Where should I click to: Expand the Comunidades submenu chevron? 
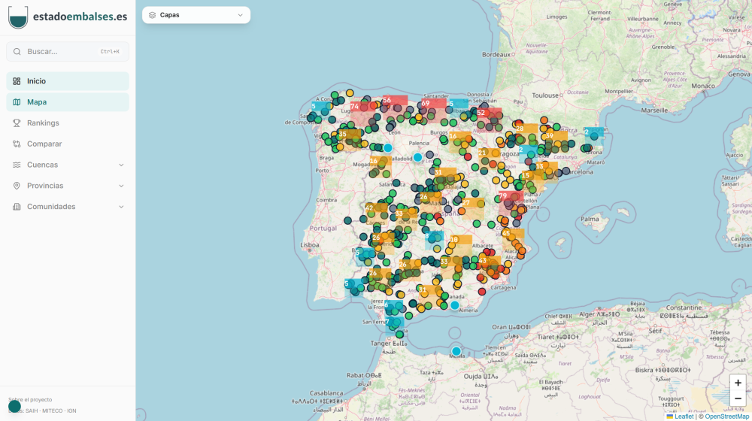(121, 207)
